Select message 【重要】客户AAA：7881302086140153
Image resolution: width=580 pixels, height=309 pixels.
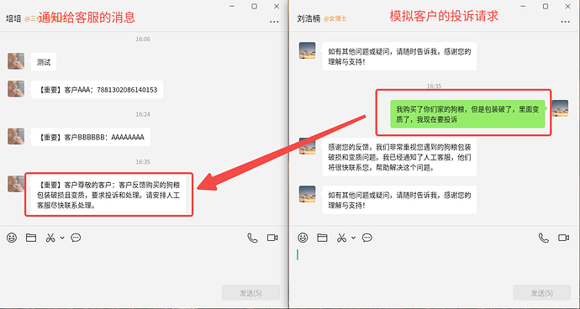(98, 90)
